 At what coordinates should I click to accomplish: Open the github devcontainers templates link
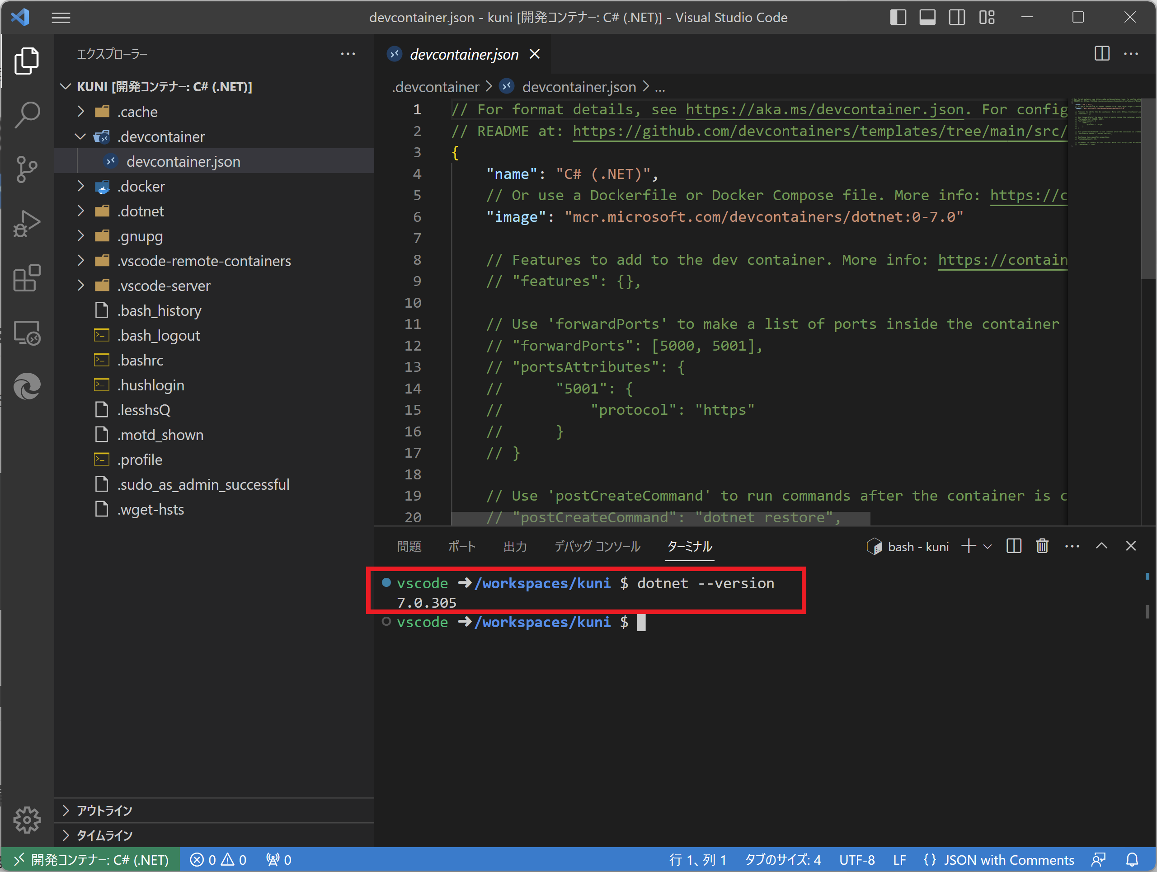(x=820, y=131)
